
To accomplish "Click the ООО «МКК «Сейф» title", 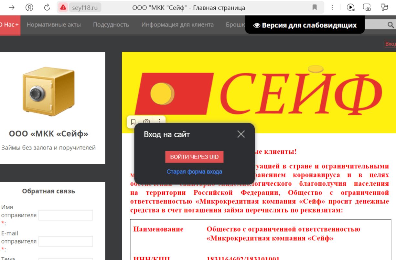I will pyautogui.click(x=48, y=134).
